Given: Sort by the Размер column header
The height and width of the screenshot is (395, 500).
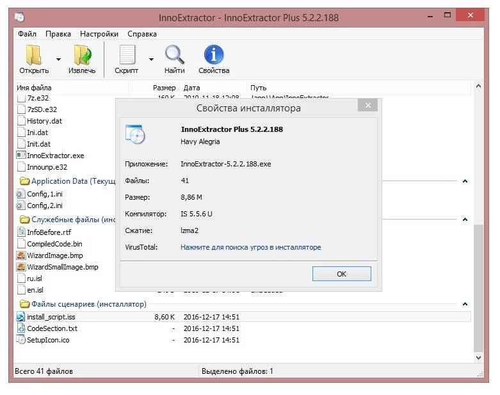Looking at the screenshot, I should 164,88.
